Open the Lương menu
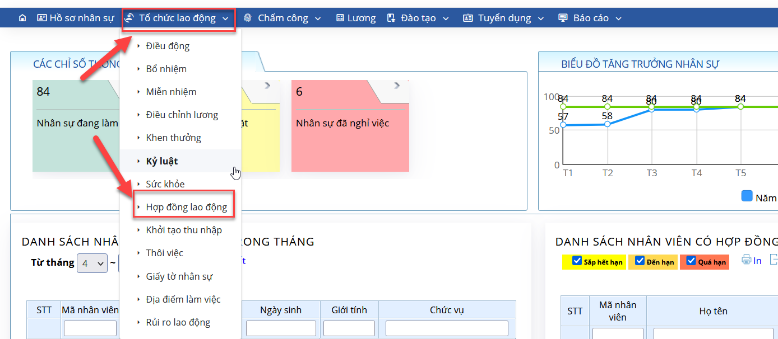 [x=356, y=18]
